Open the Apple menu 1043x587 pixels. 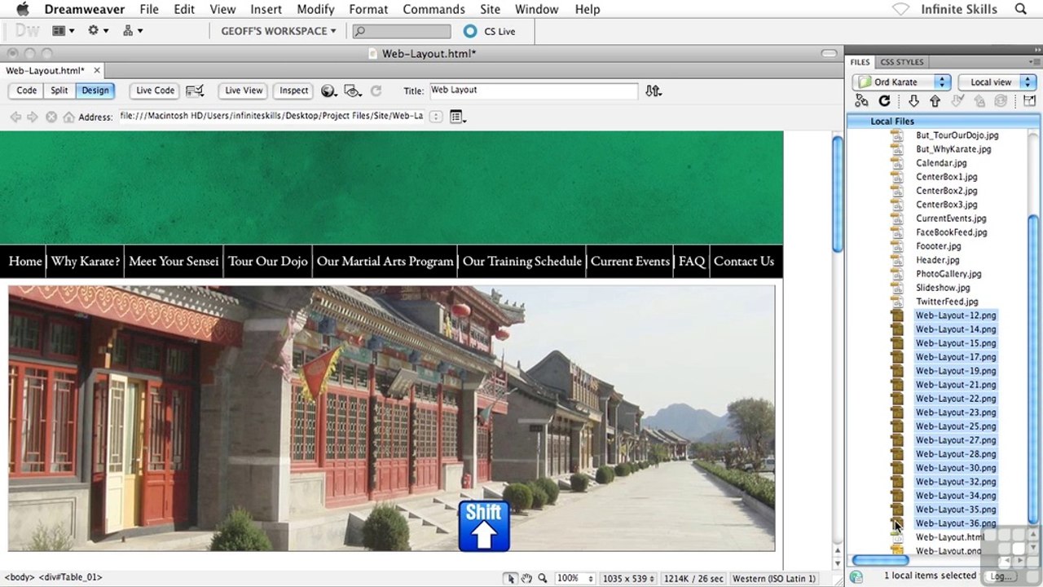tap(22, 9)
